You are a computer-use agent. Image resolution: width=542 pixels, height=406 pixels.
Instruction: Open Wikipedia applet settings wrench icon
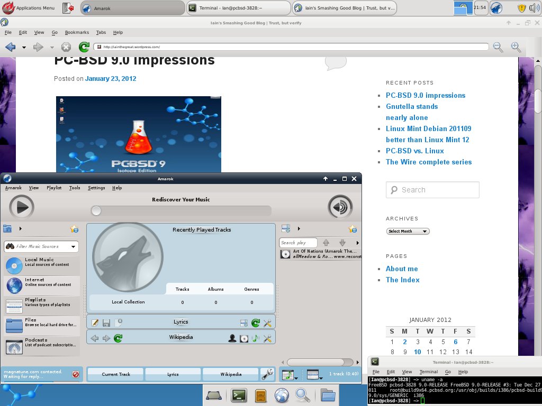[x=267, y=338]
